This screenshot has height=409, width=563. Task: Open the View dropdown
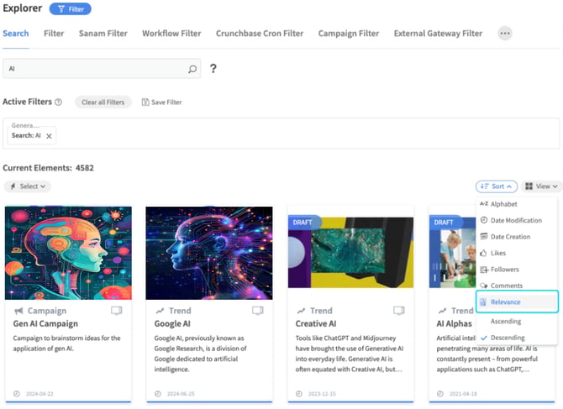[x=541, y=186]
